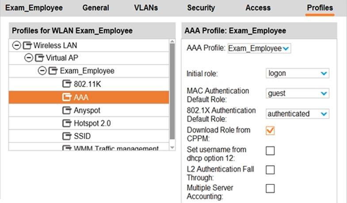Open MAC Authentication Default Role dropdown
Screen dimensions: 347x203
(x=297, y=93)
